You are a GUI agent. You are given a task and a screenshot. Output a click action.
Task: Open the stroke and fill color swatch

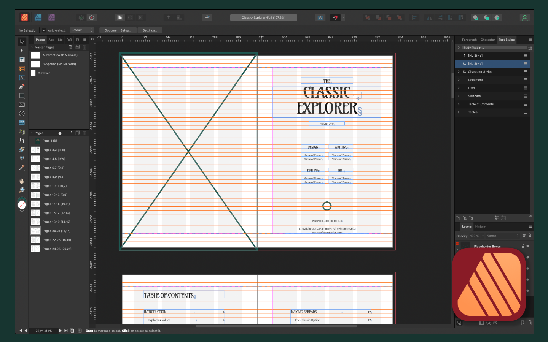[x=22, y=205]
